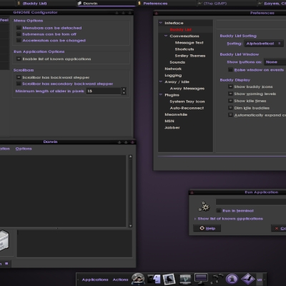Open the Sorting 'Alphabetical' dropdown
The height and width of the screenshot is (286, 286).
coord(264,44)
